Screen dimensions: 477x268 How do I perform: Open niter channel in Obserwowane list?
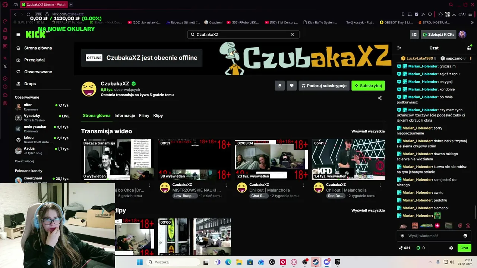point(42,107)
